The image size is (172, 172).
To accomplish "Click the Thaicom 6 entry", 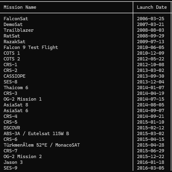I will coord(16,88).
